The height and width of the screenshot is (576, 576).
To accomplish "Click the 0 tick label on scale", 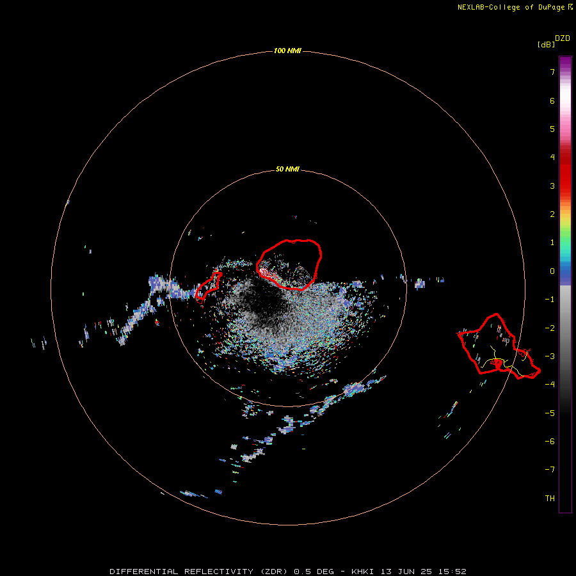I will [552, 271].
